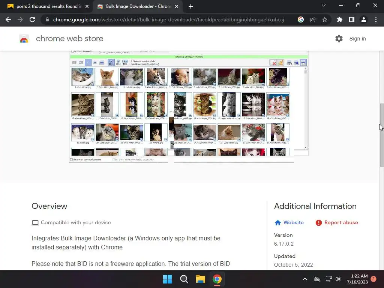Image resolution: width=384 pixels, height=288 pixels.
Task: Click the '1. Cute Kitten.jpg' thumbnail
Action: click(83, 77)
